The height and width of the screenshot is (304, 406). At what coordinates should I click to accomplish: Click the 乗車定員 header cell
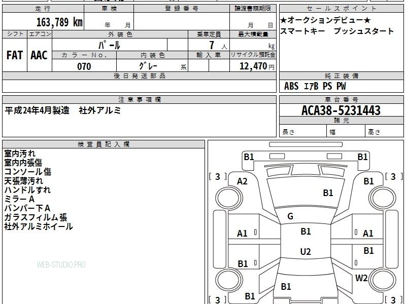click(209, 34)
